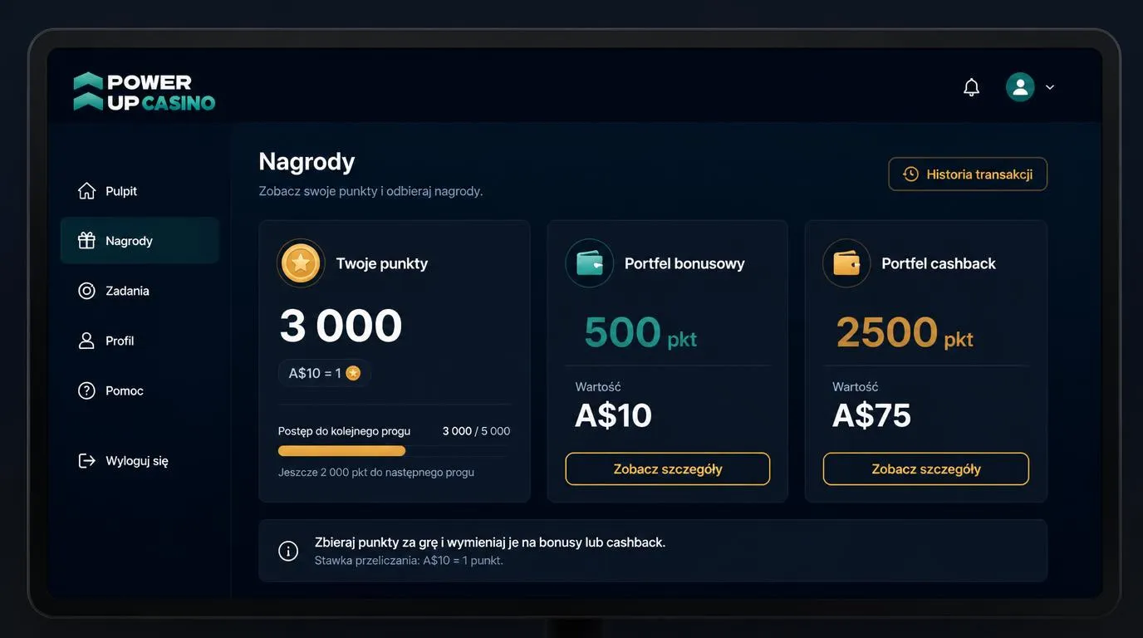Expand the account dropdown chevron
This screenshot has height=638, width=1143.
pos(1050,87)
